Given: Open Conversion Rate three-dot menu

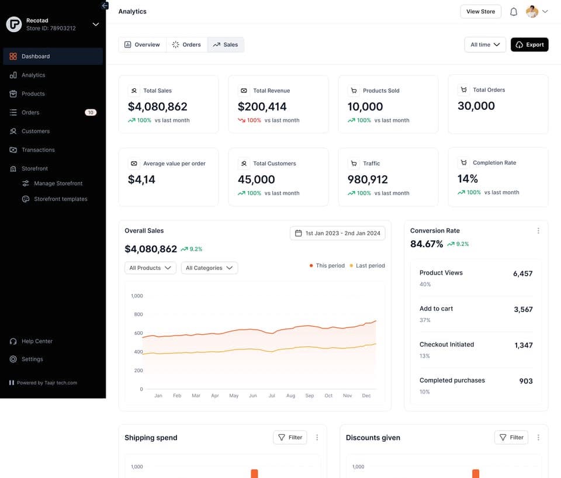Looking at the screenshot, I should coord(538,231).
